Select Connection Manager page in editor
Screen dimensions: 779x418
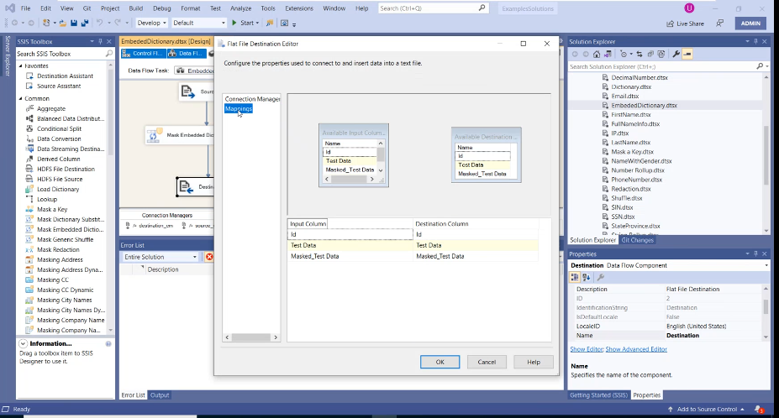click(252, 99)
